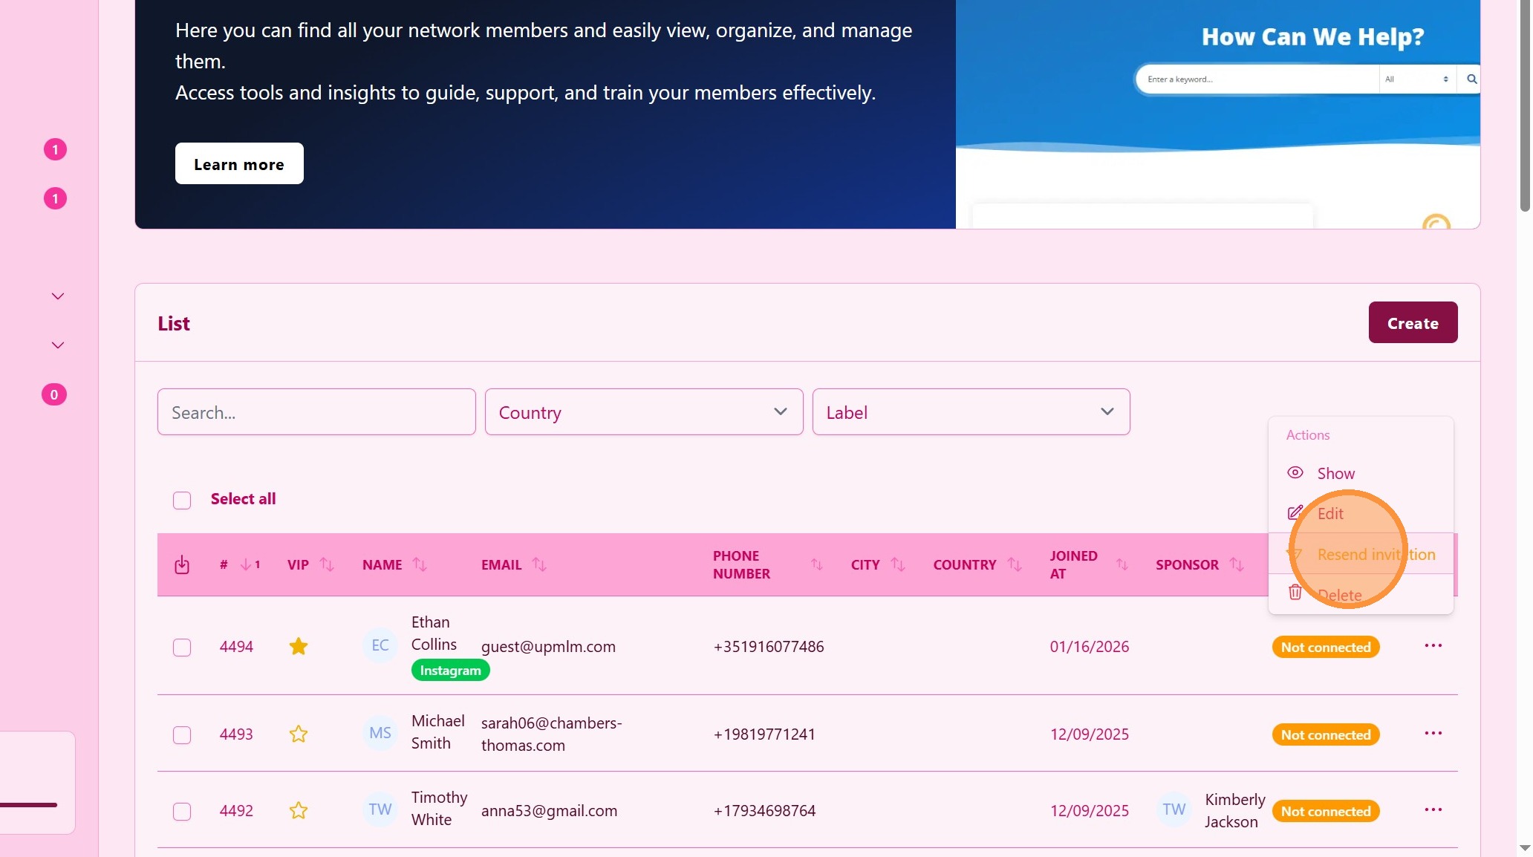Choose Show from the Actions menu
Screen dimensions: 1533x857
pos(1335,474)
